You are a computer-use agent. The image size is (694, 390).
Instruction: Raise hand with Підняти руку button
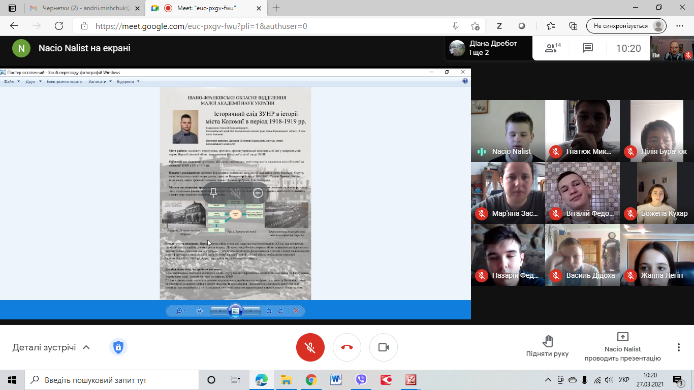547,346
